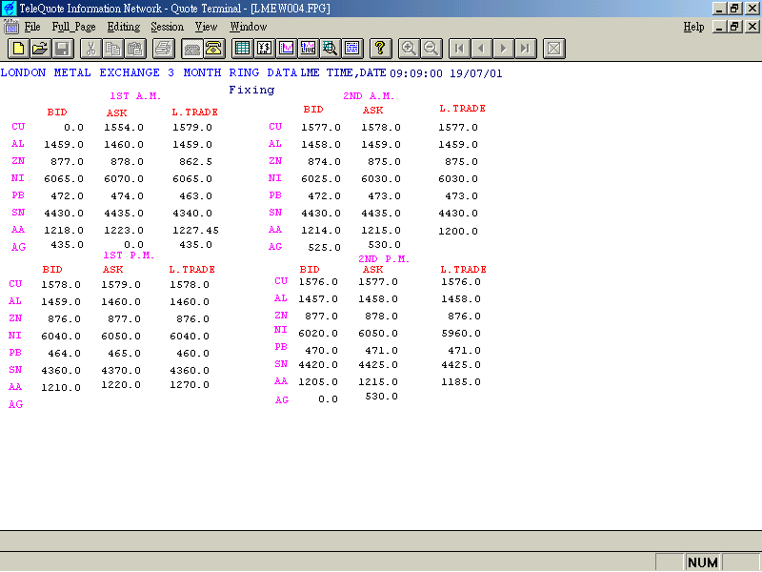Click the NUM status bar indicator

pos(703,562)
